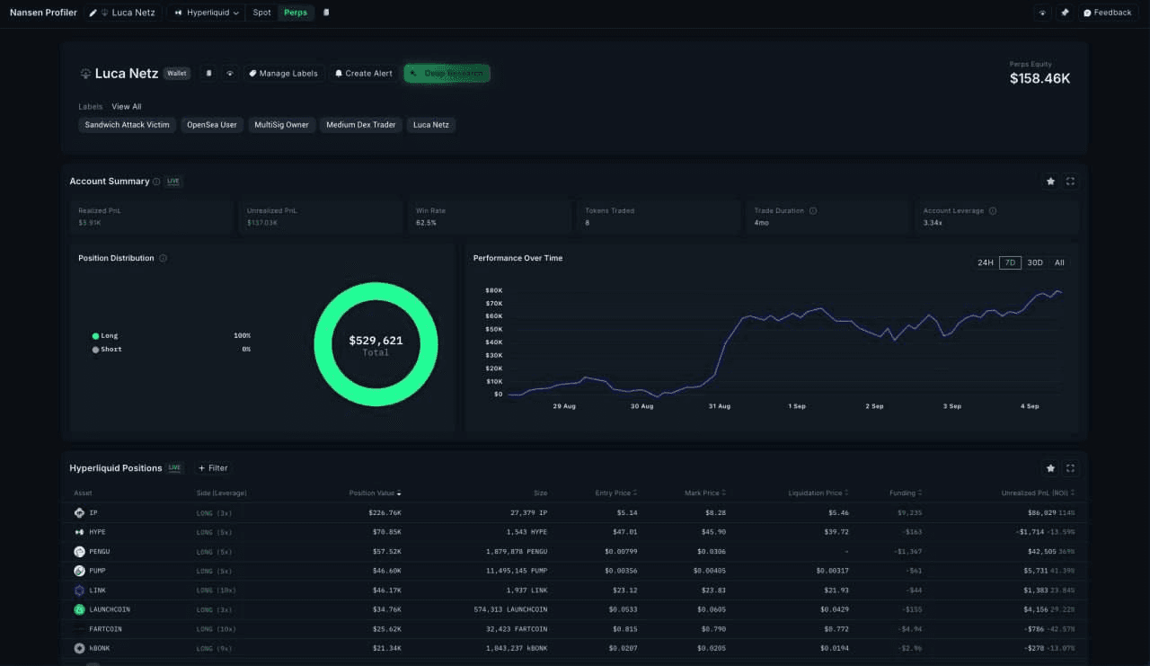
Task: Click the PUMP token icon
Action: 79,571
